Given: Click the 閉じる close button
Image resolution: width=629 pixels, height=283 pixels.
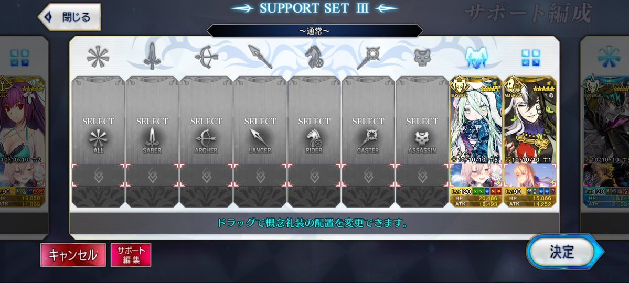Looking at the screenshot, I should (69, 17).
